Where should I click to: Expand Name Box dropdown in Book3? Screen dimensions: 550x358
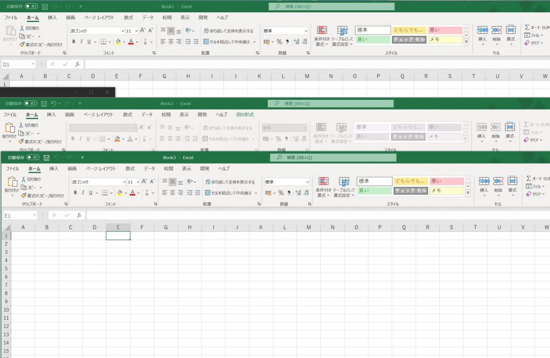pyautogui.click(x=35, y=215)
